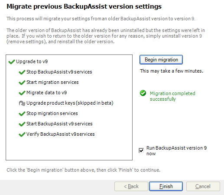
Task: Select Upgrade product keys (skipped in beta) item
Action: tap(70, 103)
